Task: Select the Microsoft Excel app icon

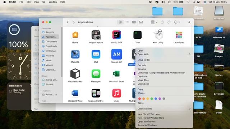Action: click(x=116, y=74)
